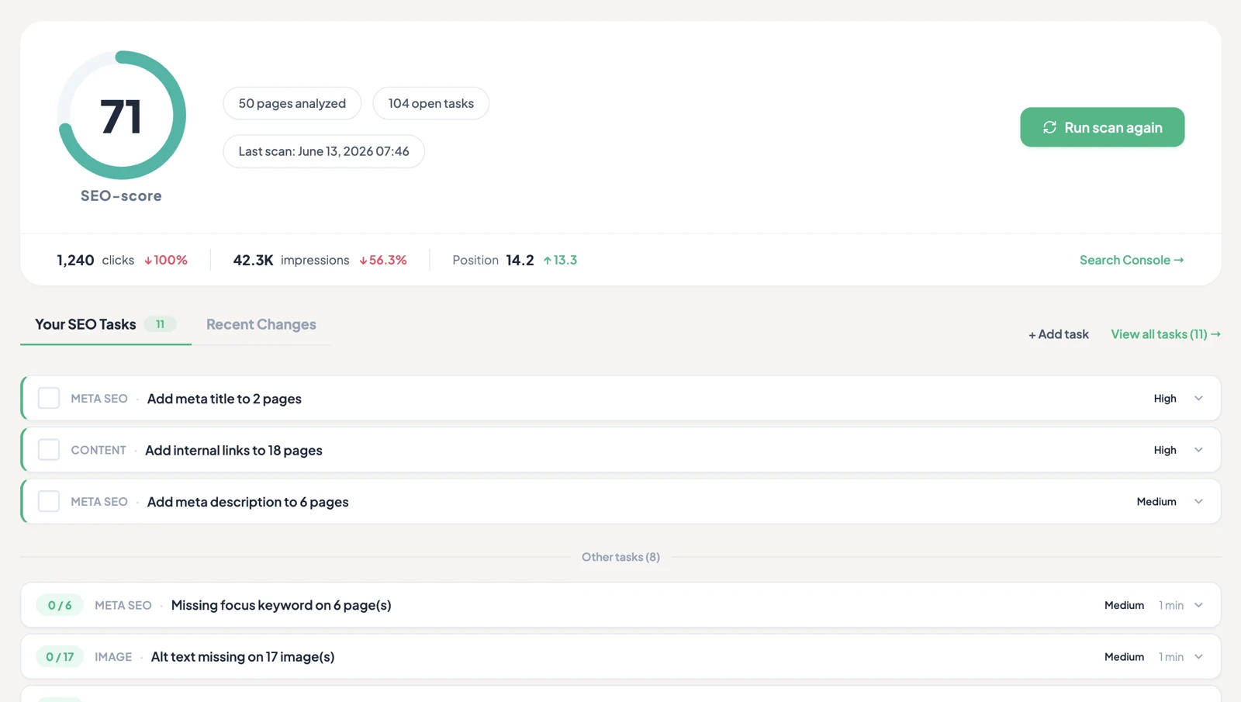Open the Recent Changes tab

coord(261,324)
